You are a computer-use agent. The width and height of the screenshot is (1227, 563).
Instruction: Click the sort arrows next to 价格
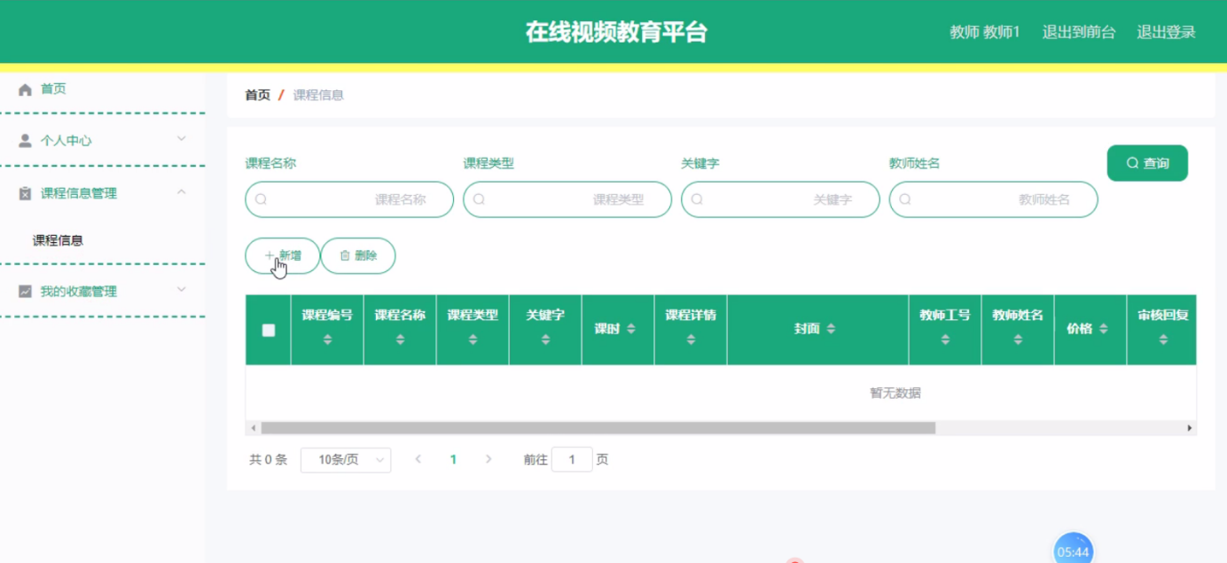[1103, 329]
